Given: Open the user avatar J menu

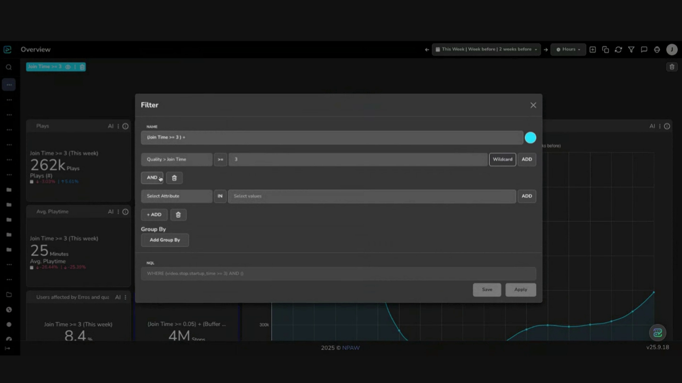Looking at the screenshot, I should (672, 49).
